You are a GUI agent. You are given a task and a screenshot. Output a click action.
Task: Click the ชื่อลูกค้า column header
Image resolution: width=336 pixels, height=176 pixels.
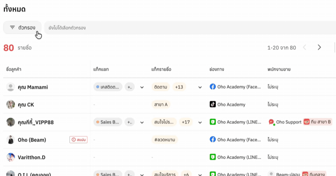pyautogui.click(x=14, y=69)
